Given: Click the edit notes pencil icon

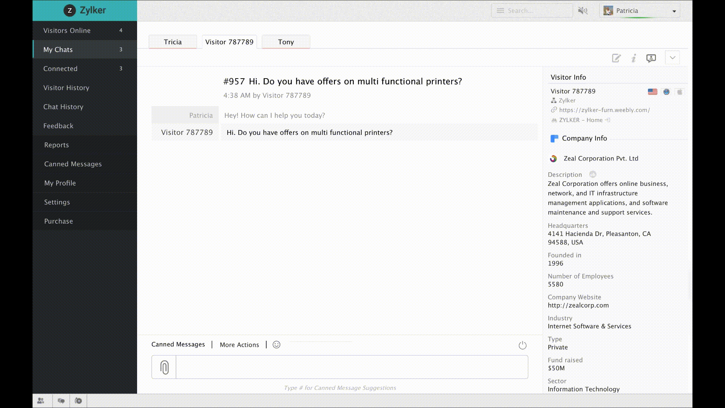Looking at the screenshot, I should (x=616, y=58).
